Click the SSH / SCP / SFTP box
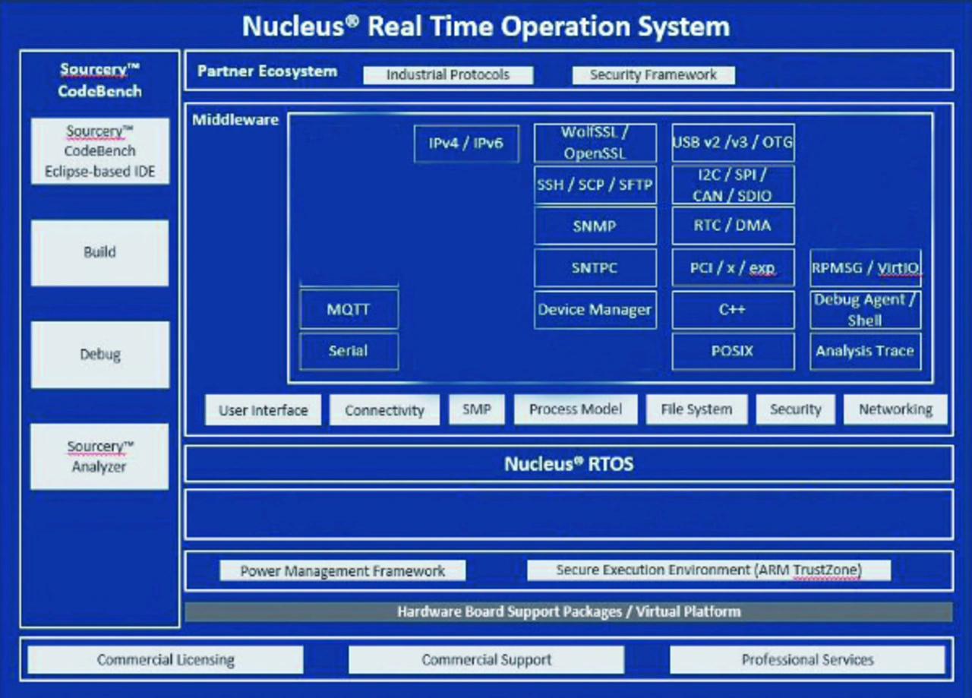Image resolution: width=972 pixels, height=698 pixels. [595, 185]
